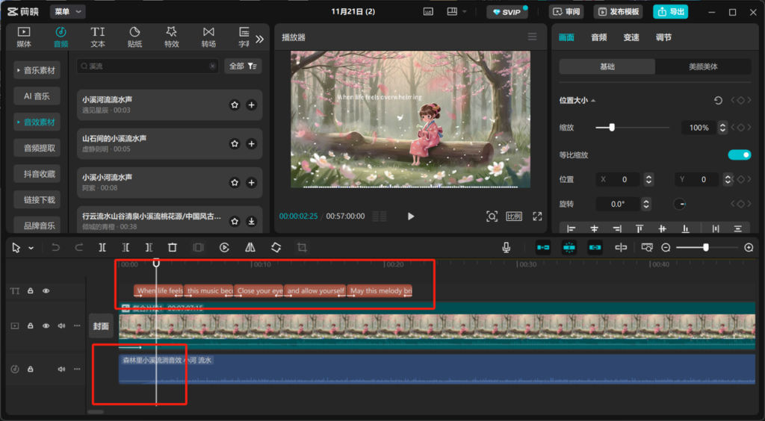Viewport: 765px width, 421px height.
Task: Favorite the 山石间的小溪流水声 sound effect
Action: click(235, 144)
